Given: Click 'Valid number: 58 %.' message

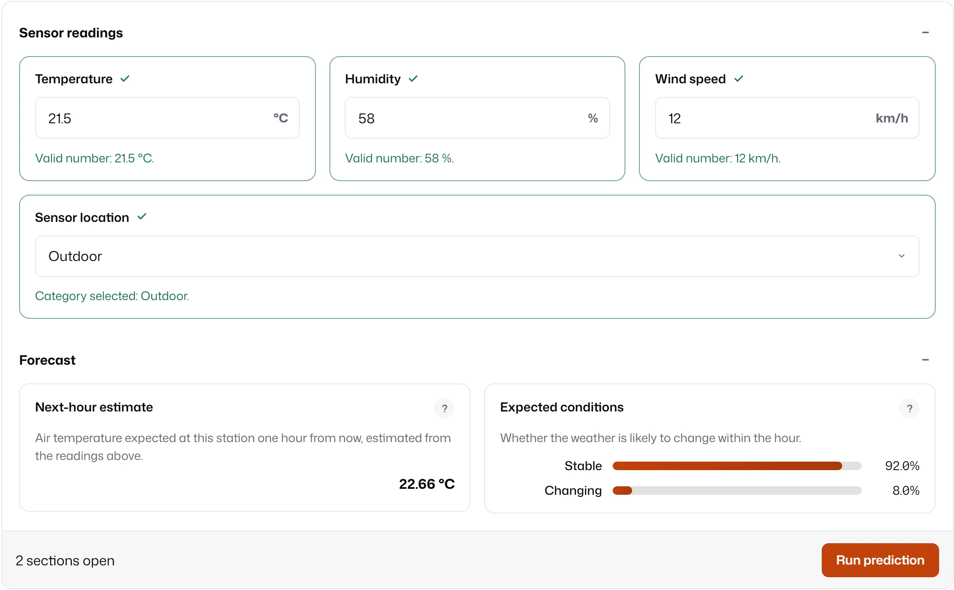Looking at the screenshot, I should click(x=400, y=158).
